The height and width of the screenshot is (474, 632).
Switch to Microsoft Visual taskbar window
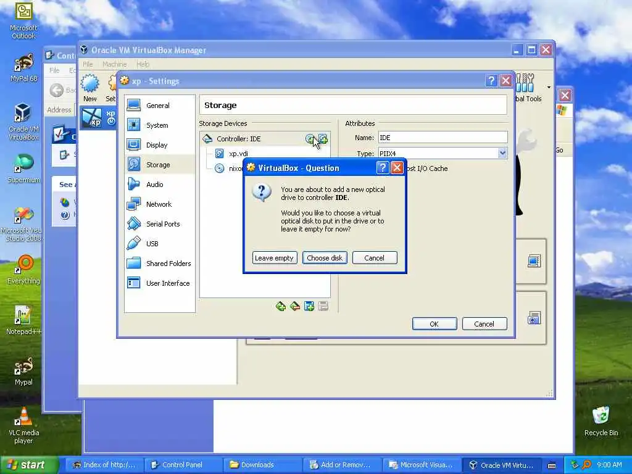pos(421,465)
